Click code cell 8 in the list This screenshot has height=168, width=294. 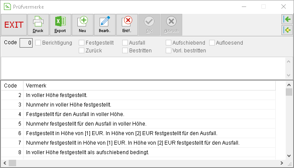click(x=12, y=152)
